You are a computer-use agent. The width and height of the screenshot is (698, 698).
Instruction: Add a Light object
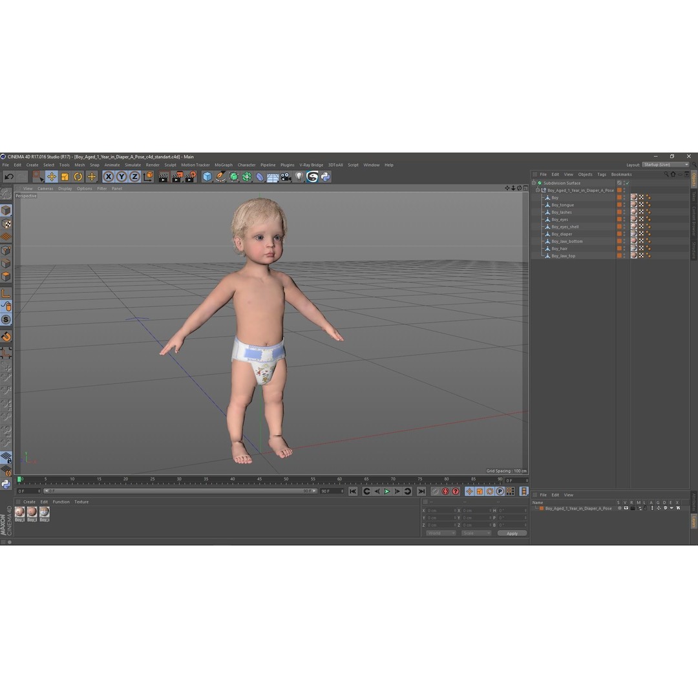point(299,177)
